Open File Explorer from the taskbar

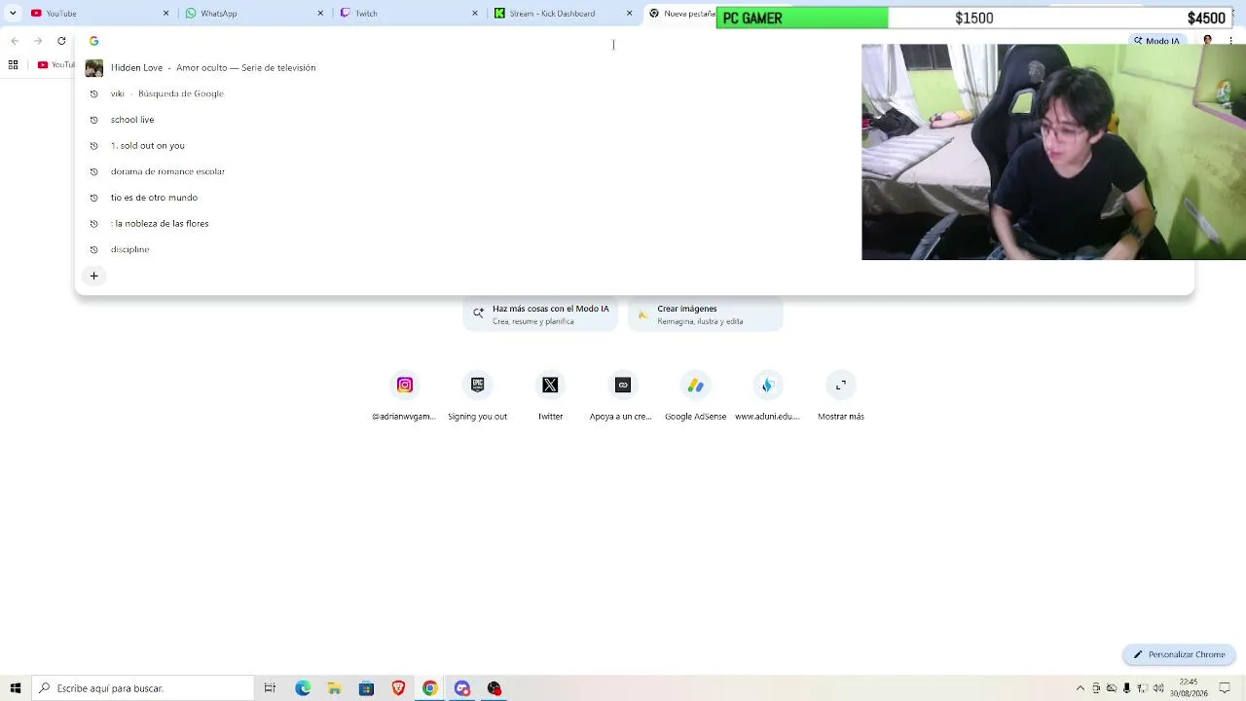point(334,688)
